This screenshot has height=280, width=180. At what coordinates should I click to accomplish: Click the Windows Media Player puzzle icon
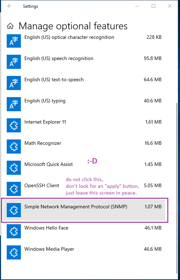[x=14, y=252]
